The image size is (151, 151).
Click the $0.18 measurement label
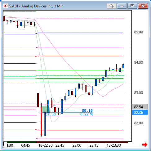click(x=87, y=110)
